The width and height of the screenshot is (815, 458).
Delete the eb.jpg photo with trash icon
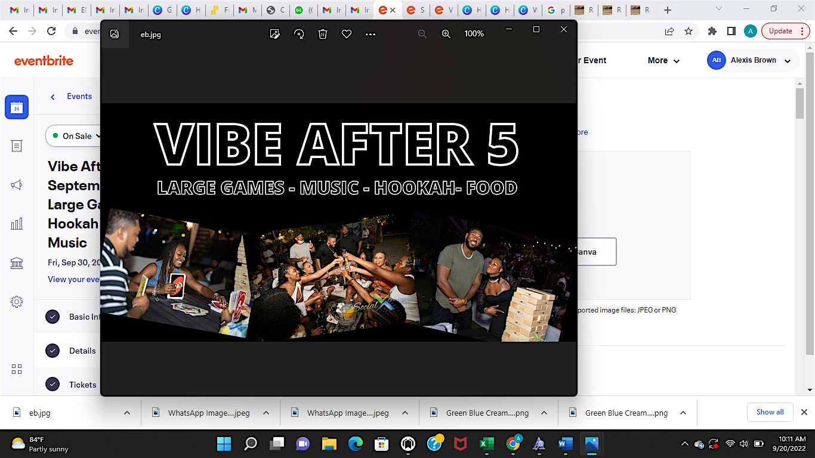pyautogui.click(x=323, y=34)
